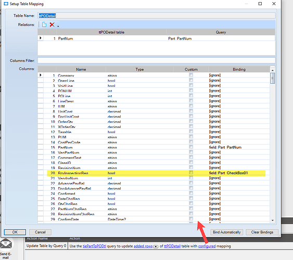Click the ignore binding of VendorNum row

coord(215,178)
